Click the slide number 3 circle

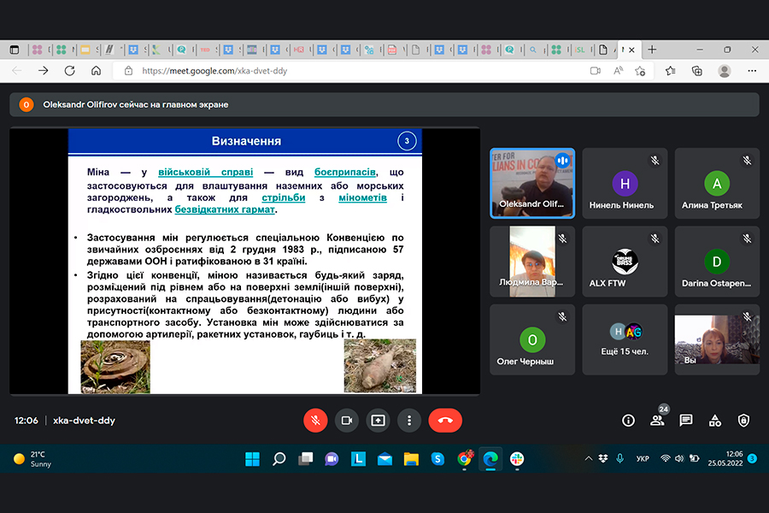point(407,141)
